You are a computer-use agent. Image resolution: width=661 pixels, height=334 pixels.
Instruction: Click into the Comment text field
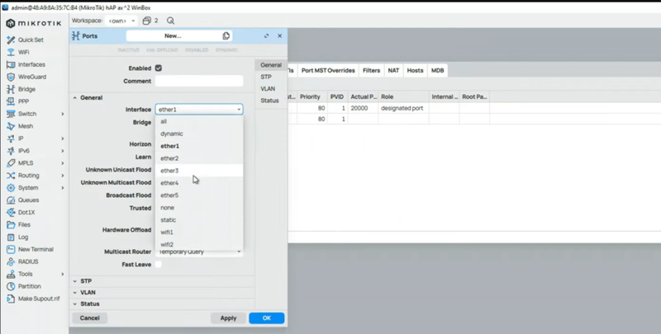coord(199,81)
